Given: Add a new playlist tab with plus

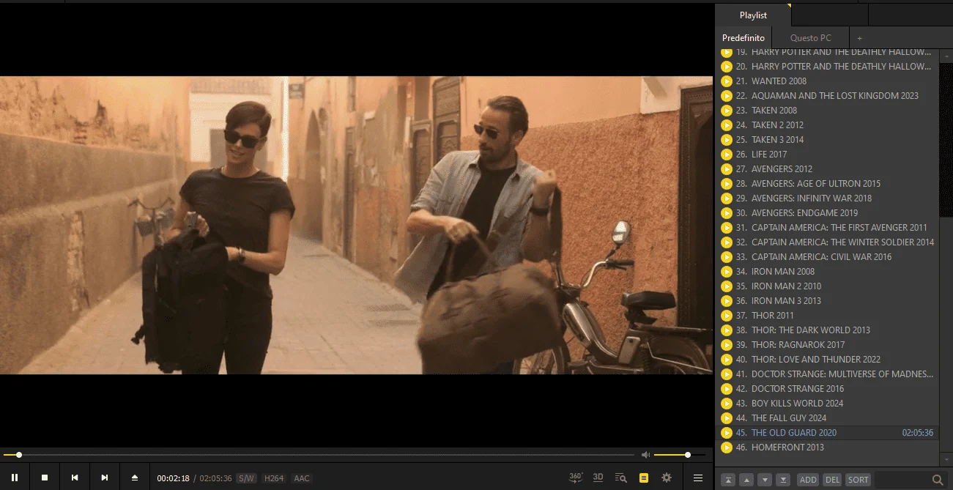Looking at the screenshot, I should 860,38.
